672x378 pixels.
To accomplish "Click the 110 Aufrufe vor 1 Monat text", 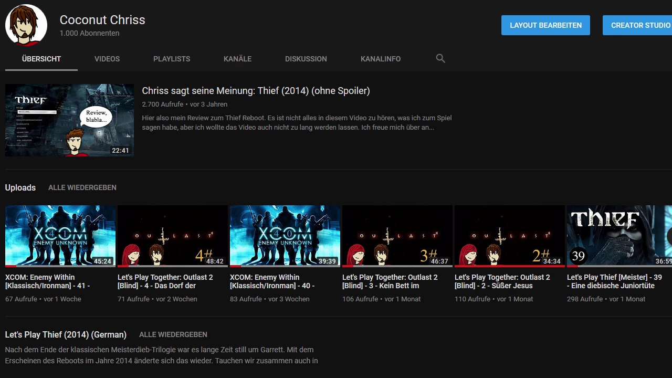I will 494,299.
